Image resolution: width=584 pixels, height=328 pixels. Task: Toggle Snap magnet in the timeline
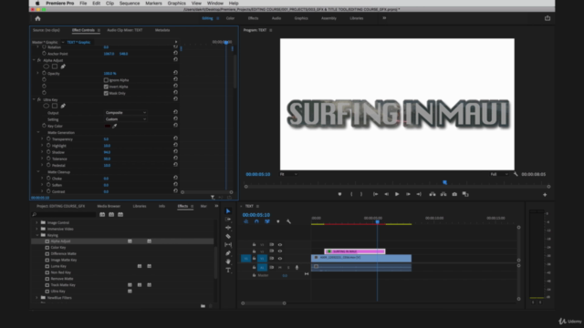(x=256, y=221)
